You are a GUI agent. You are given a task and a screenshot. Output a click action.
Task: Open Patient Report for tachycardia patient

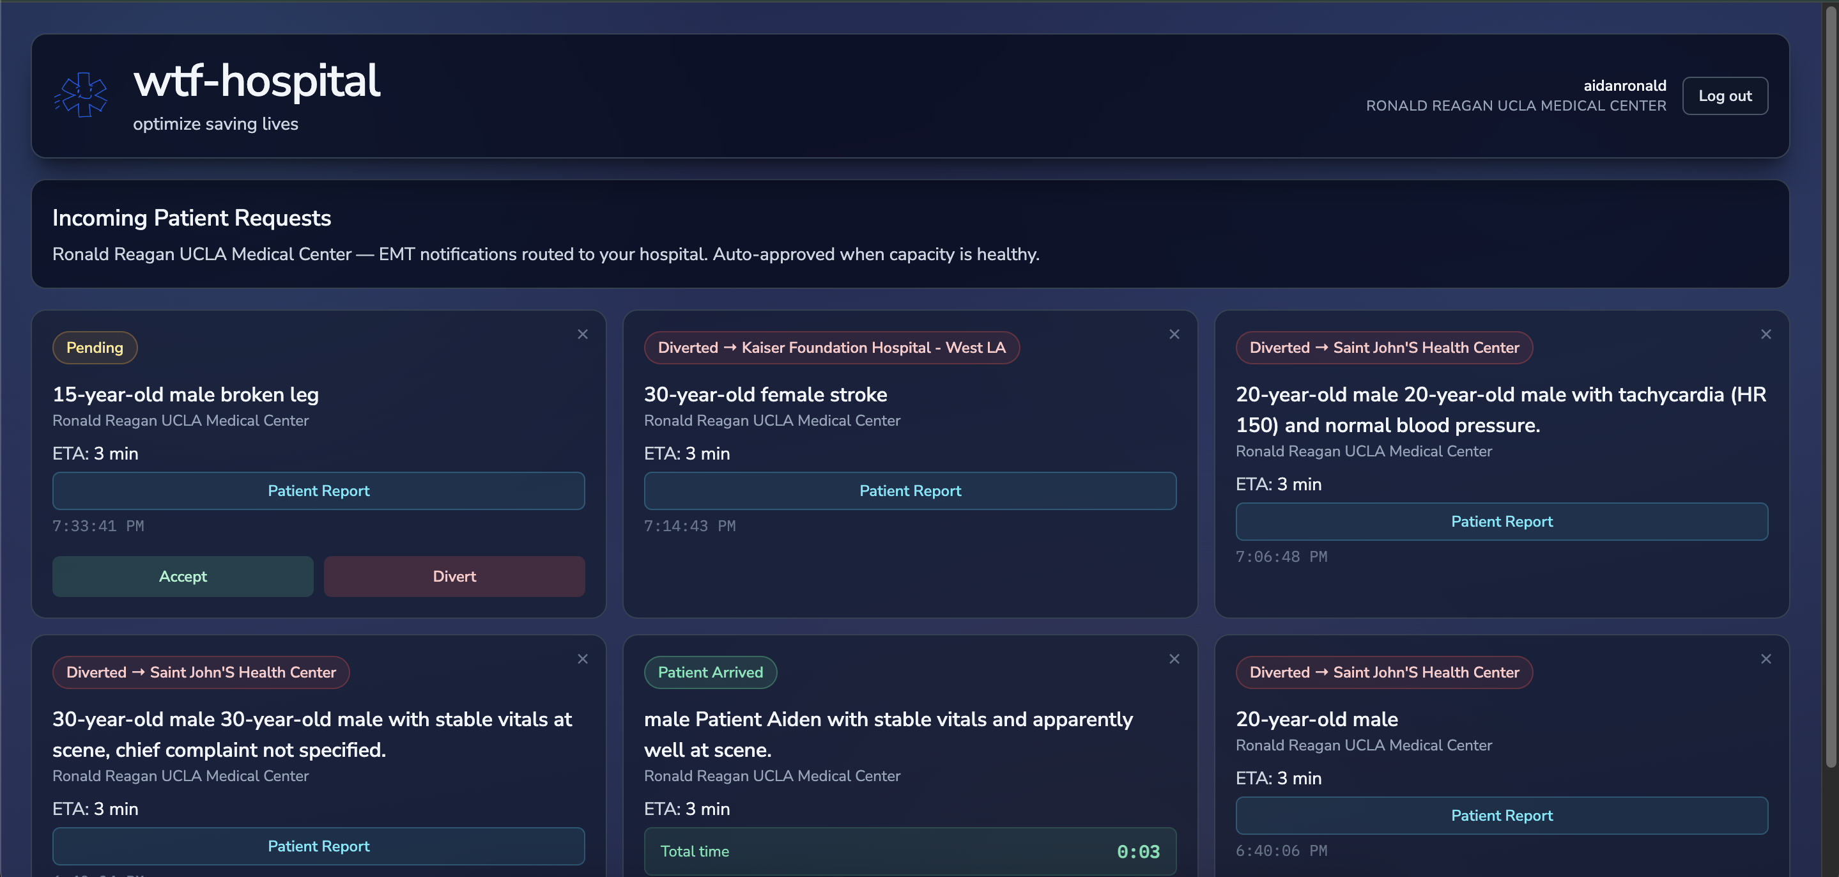click(1502, 522)
